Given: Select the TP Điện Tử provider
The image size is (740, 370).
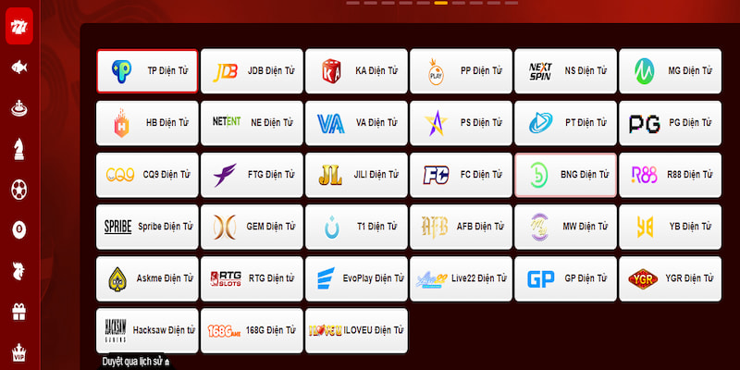Looking at the screenshot, I should [147, 71].
